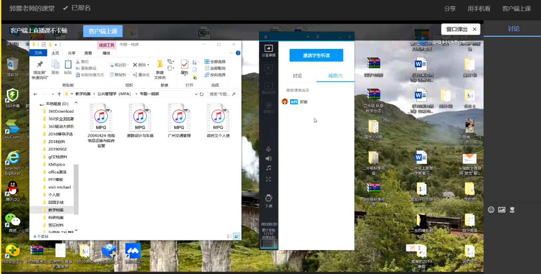Screen dimensions: 541x274
Task: Click the 邀请学生听课 button
Action: (316, 55)
